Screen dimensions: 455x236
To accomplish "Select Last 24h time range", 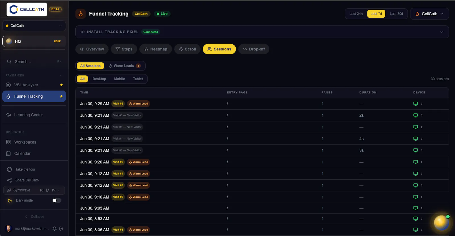I will click(x=356, y=14).
